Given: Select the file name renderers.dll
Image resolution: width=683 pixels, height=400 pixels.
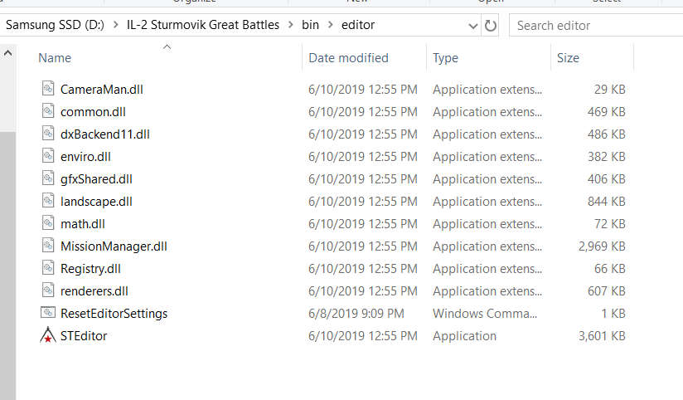Looking at the screenshot, I should point(94,291).
